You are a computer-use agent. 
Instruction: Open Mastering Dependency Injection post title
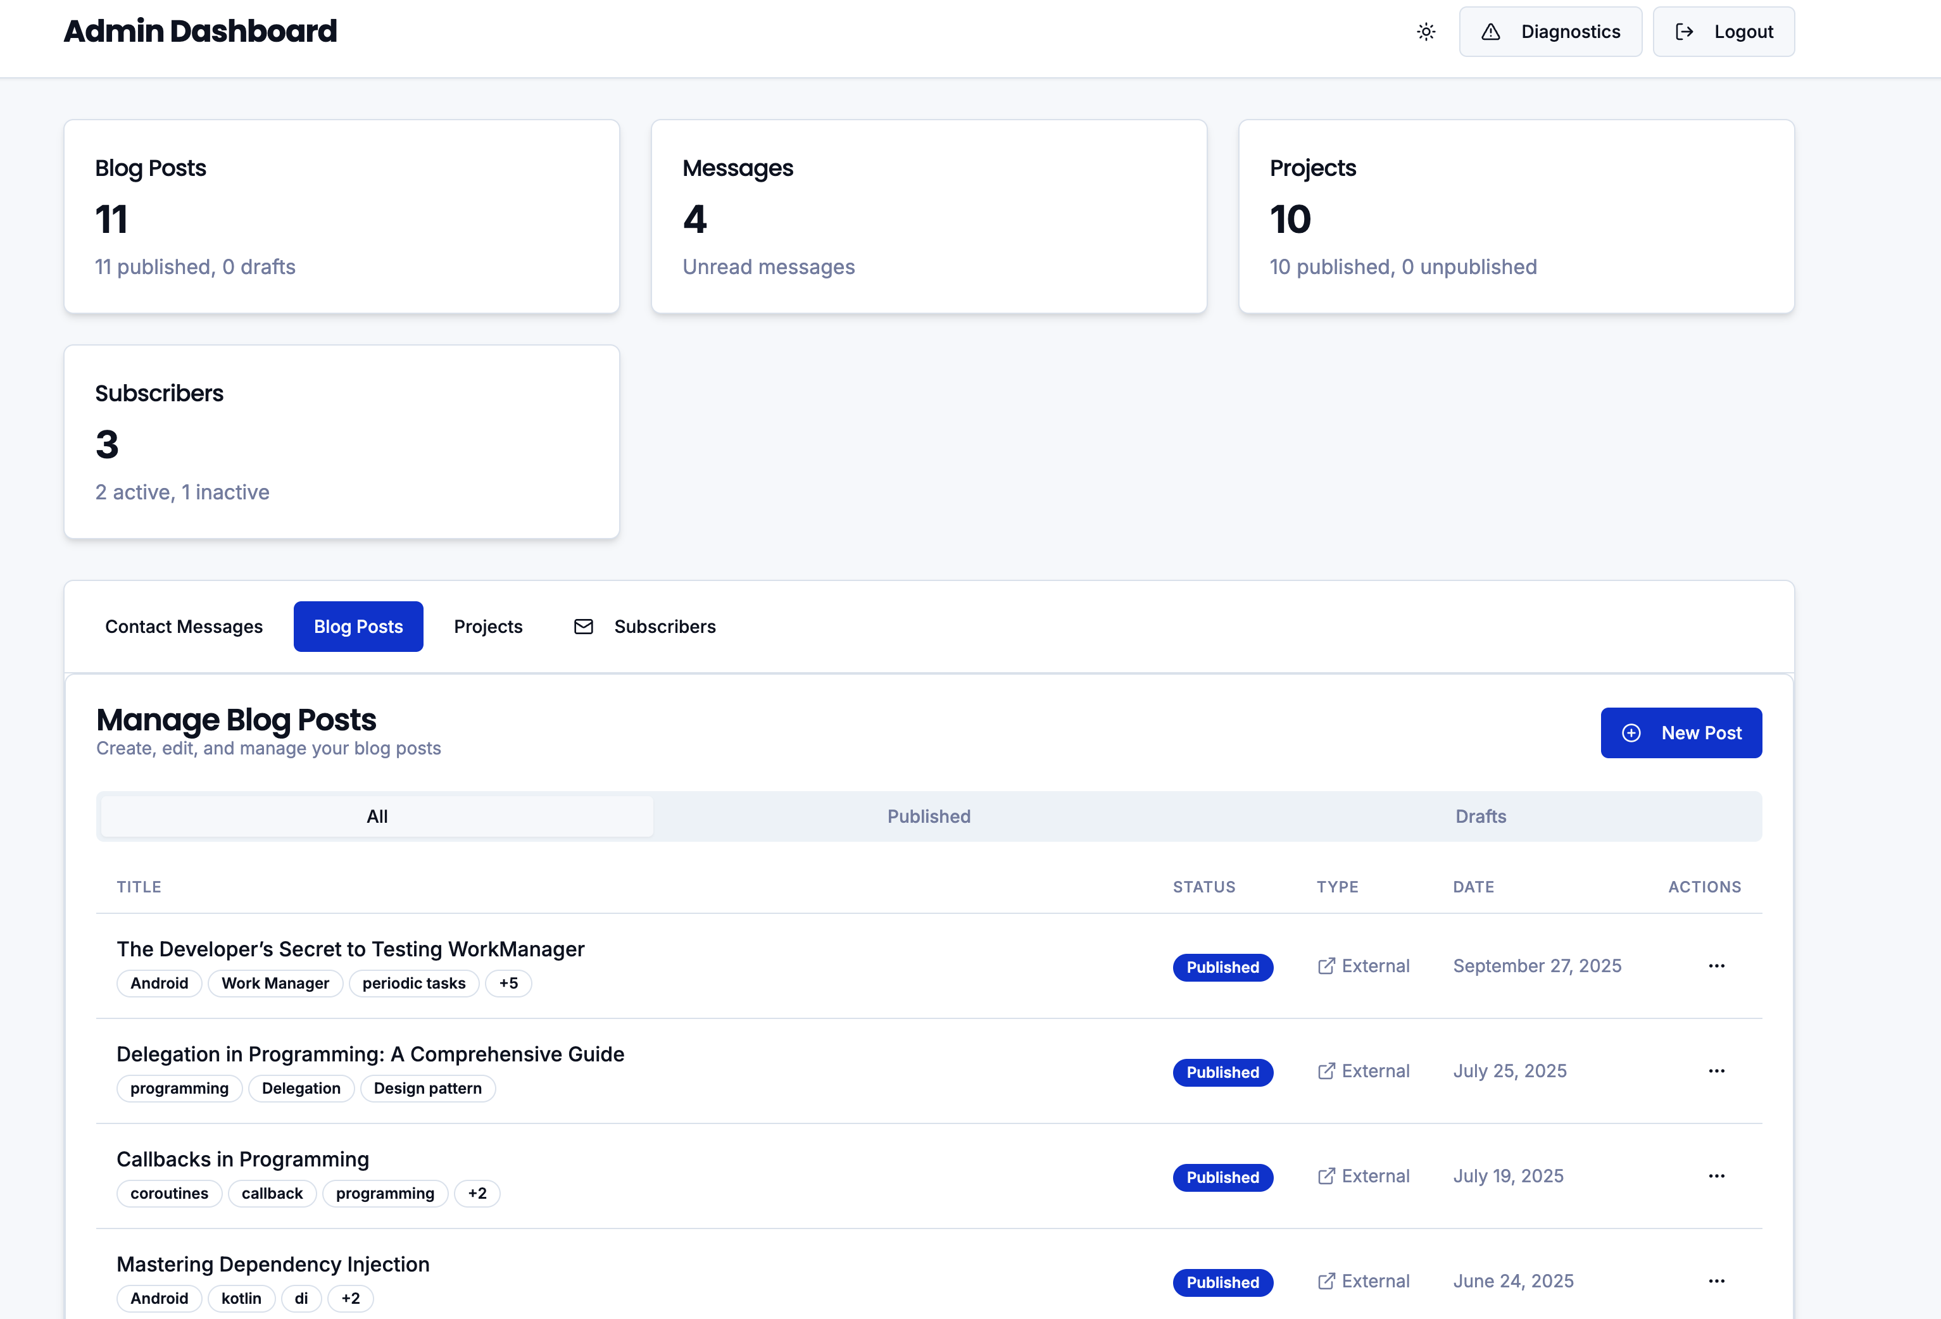pos(273,1264)
